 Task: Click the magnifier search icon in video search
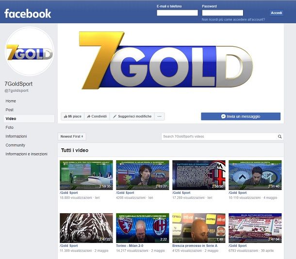coord(280,137)
